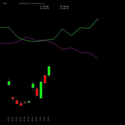
Task: Select the tall green 11 Mar candlestick
Action: pyautogui.click(x=41, y=90)
